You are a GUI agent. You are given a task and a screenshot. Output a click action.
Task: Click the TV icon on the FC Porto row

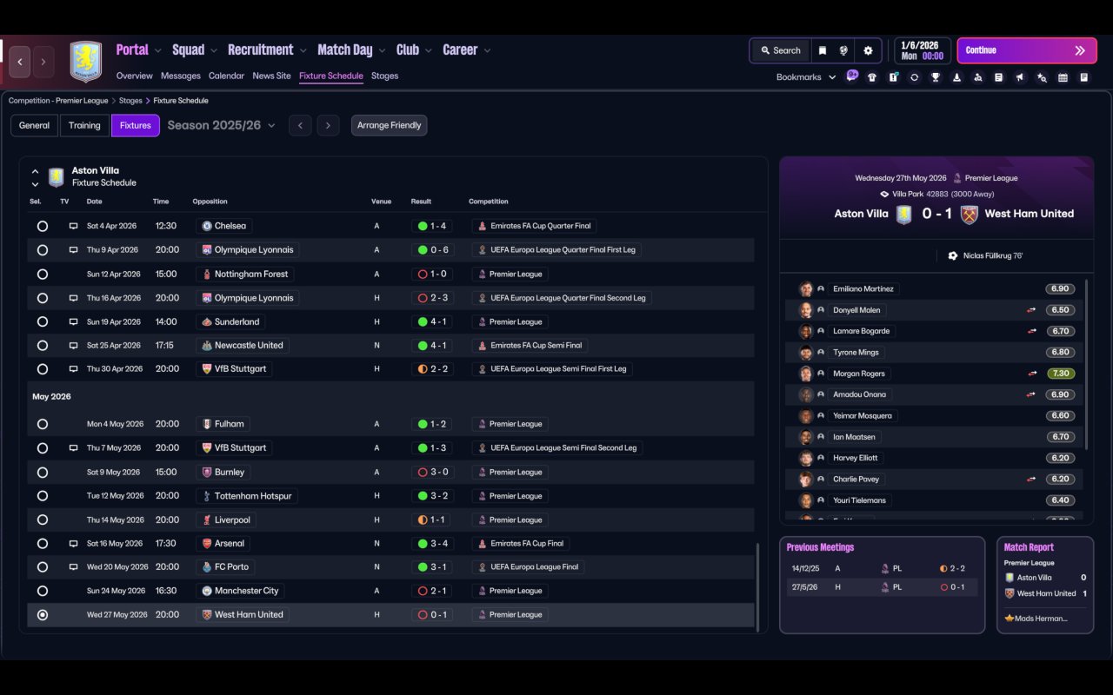point(74,567)
